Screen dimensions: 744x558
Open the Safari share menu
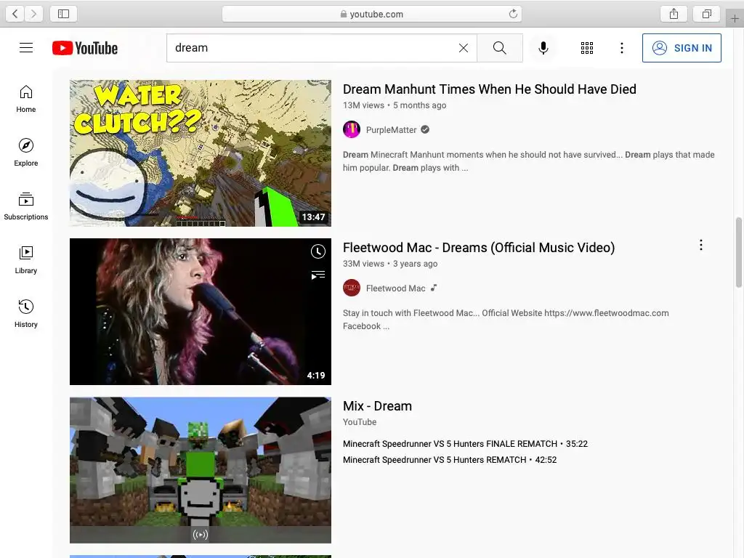tap(674, 14)
